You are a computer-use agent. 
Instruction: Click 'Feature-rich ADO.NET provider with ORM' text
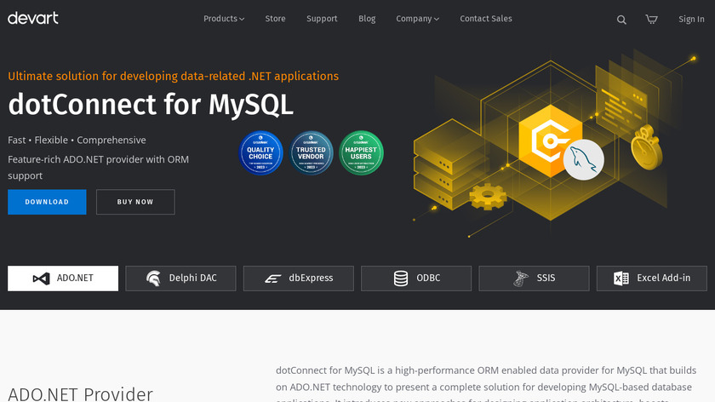click(99, 160)
